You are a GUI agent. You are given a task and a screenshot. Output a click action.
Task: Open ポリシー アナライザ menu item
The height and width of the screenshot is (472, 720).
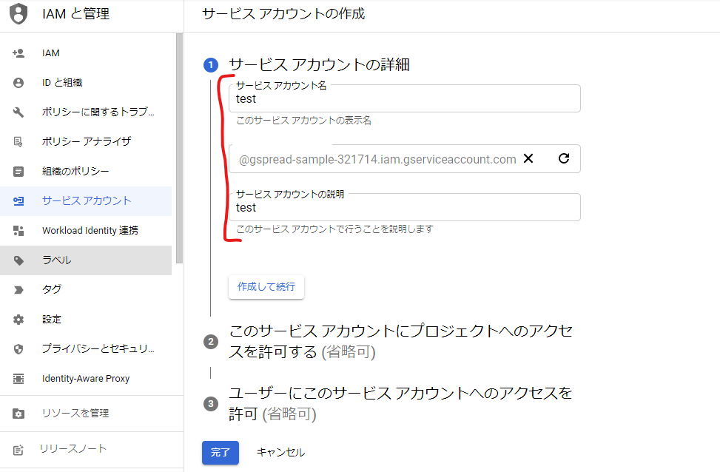click(x=87, y=141)
